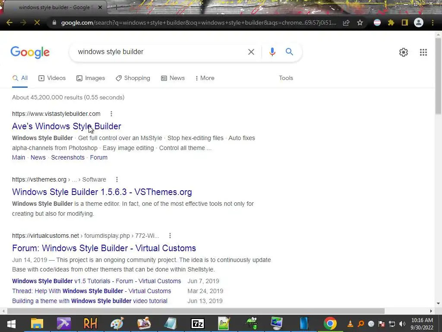Open the Forum sitelink

[99, 157]
